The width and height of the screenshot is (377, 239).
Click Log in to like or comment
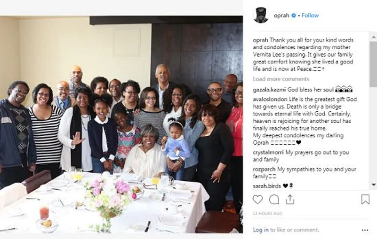pyautogui.click(x=261, y=230)
